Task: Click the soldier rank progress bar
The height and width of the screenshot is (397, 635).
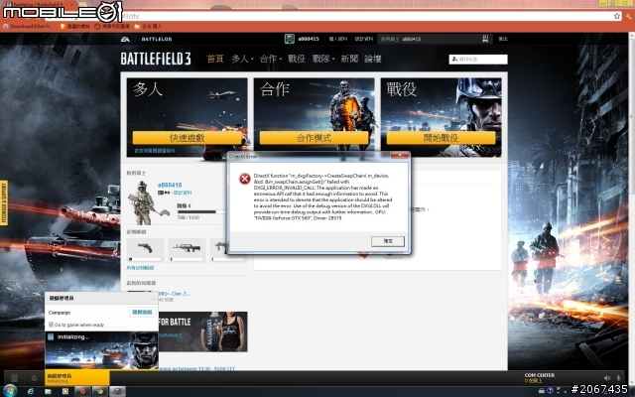Action: (200, 211)
